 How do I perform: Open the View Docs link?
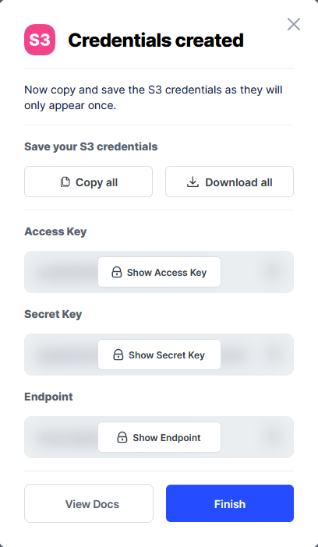(89, 503)
